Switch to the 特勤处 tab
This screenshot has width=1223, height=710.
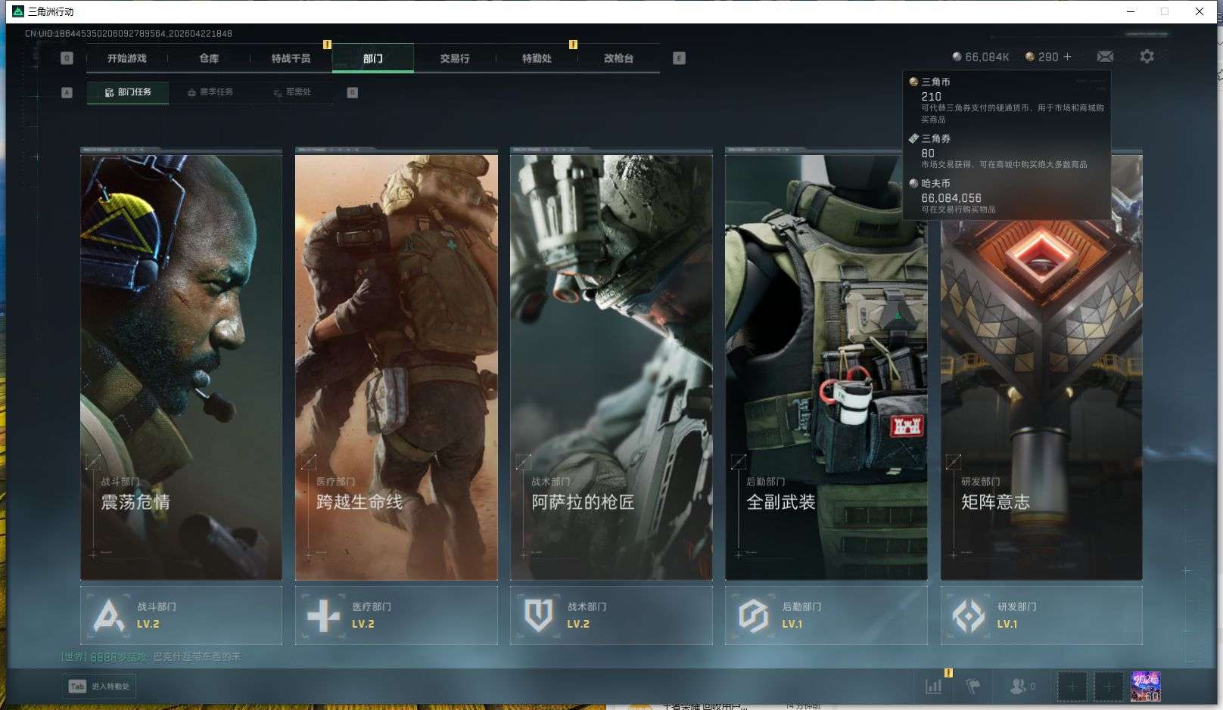pyautogui.click(x=537, y=58)
